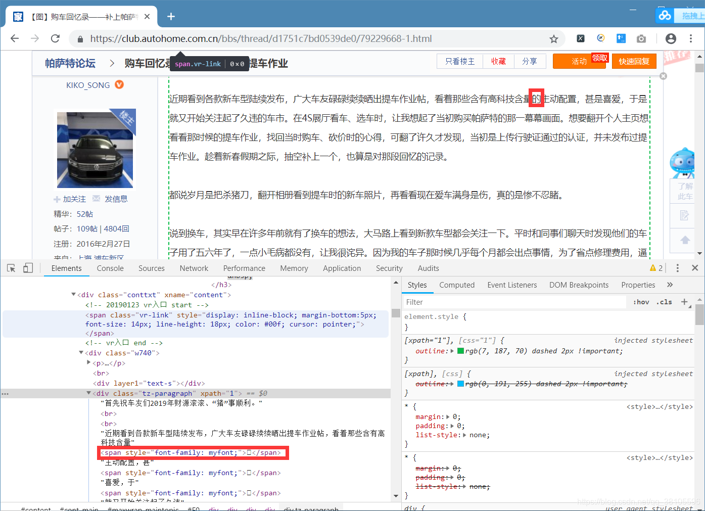Expand the margin shorthand in first * rule
This screenshot has height=511, width=705.
448,417
